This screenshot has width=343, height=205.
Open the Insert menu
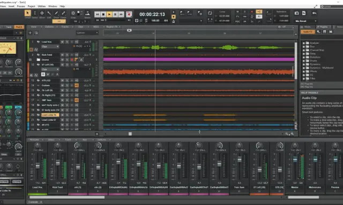tap(11, 6)
